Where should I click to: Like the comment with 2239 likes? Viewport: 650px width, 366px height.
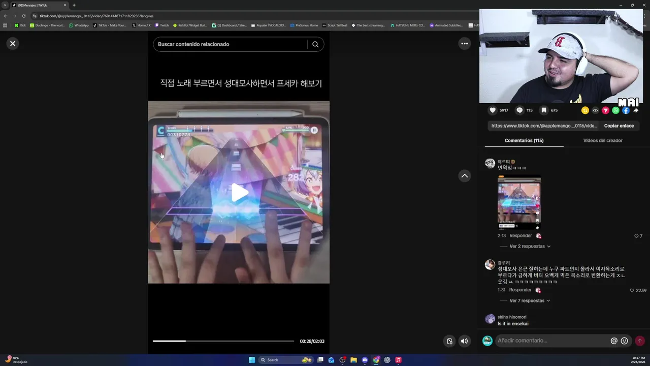click(x=632, y=291)
